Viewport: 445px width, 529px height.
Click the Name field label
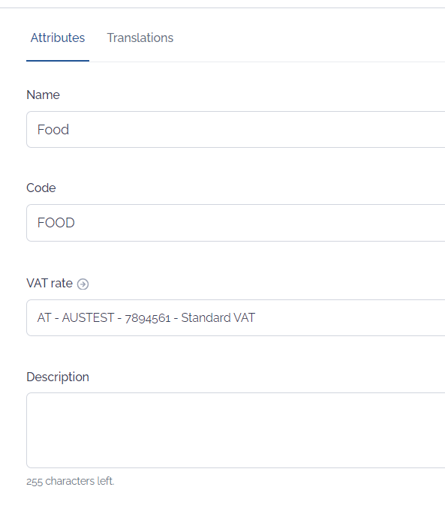coord(44,95)
